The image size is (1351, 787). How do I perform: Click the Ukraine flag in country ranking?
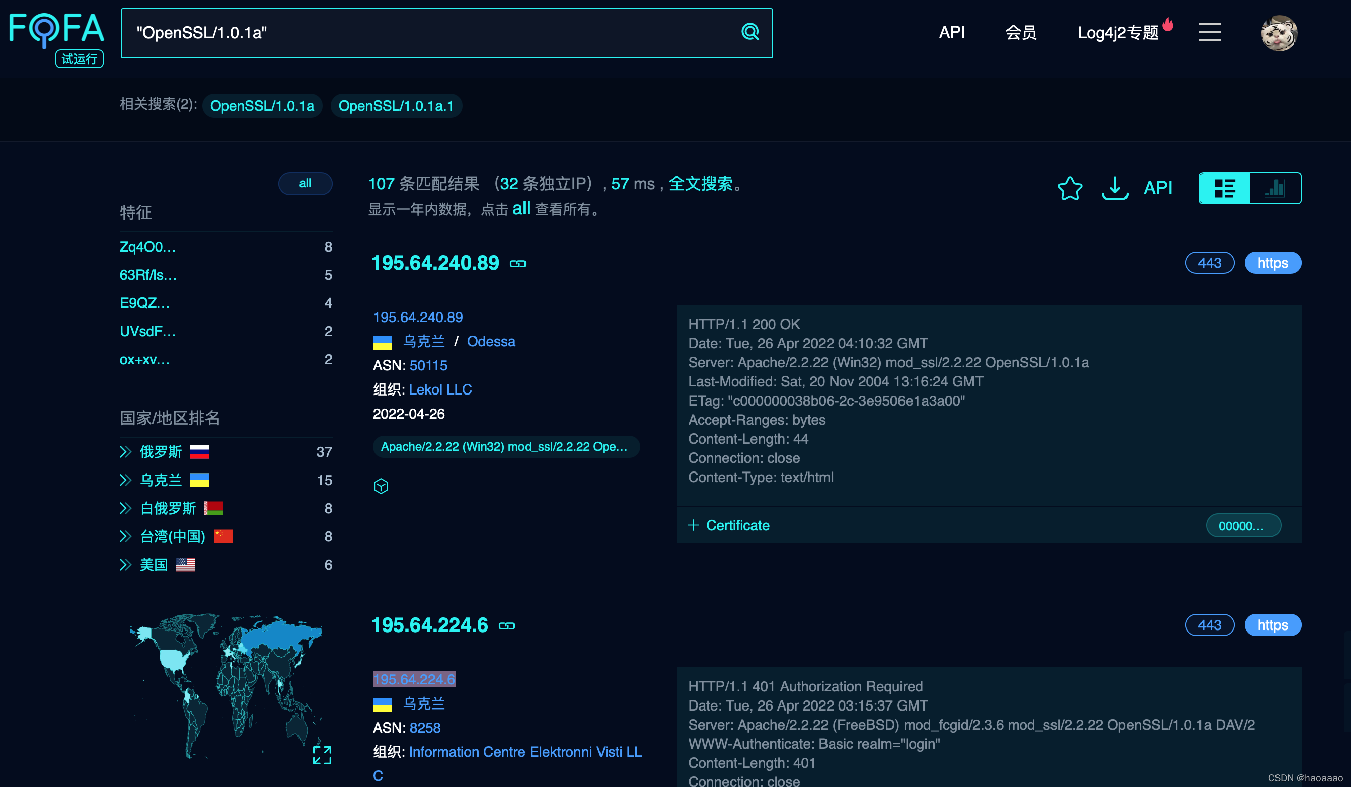tap(199, 480)
